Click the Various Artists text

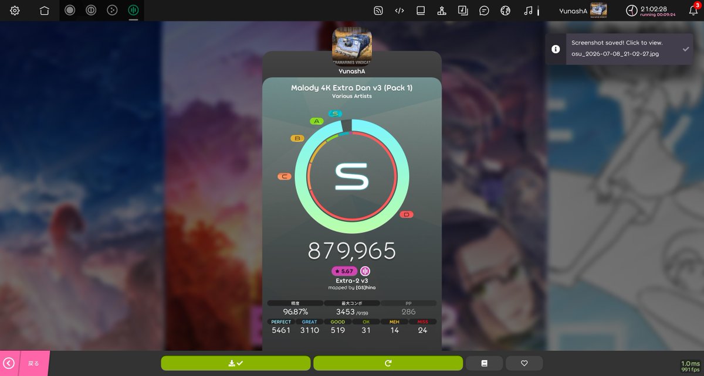pyautogui.click(x=352, y=96)
